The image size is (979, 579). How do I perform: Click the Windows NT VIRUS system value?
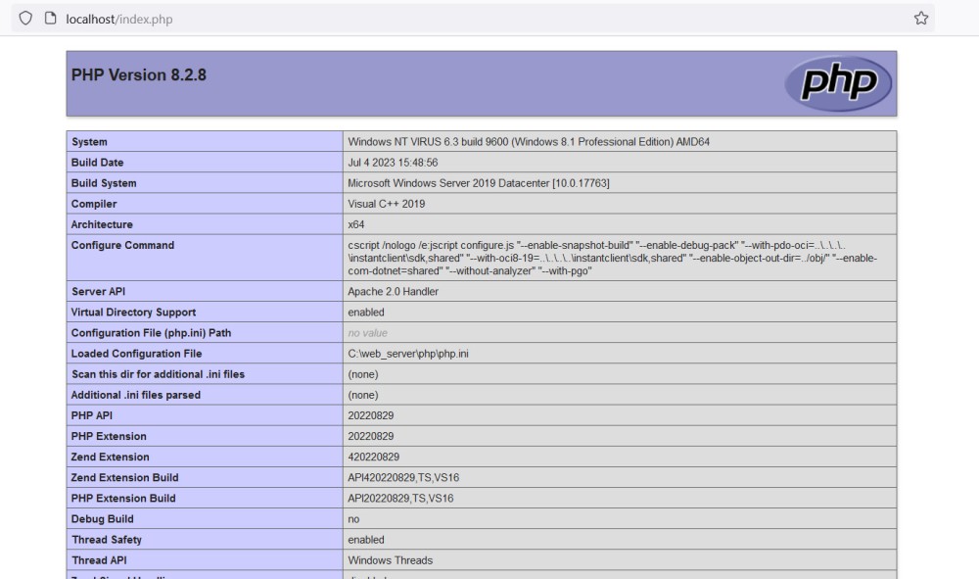(529, 142)
